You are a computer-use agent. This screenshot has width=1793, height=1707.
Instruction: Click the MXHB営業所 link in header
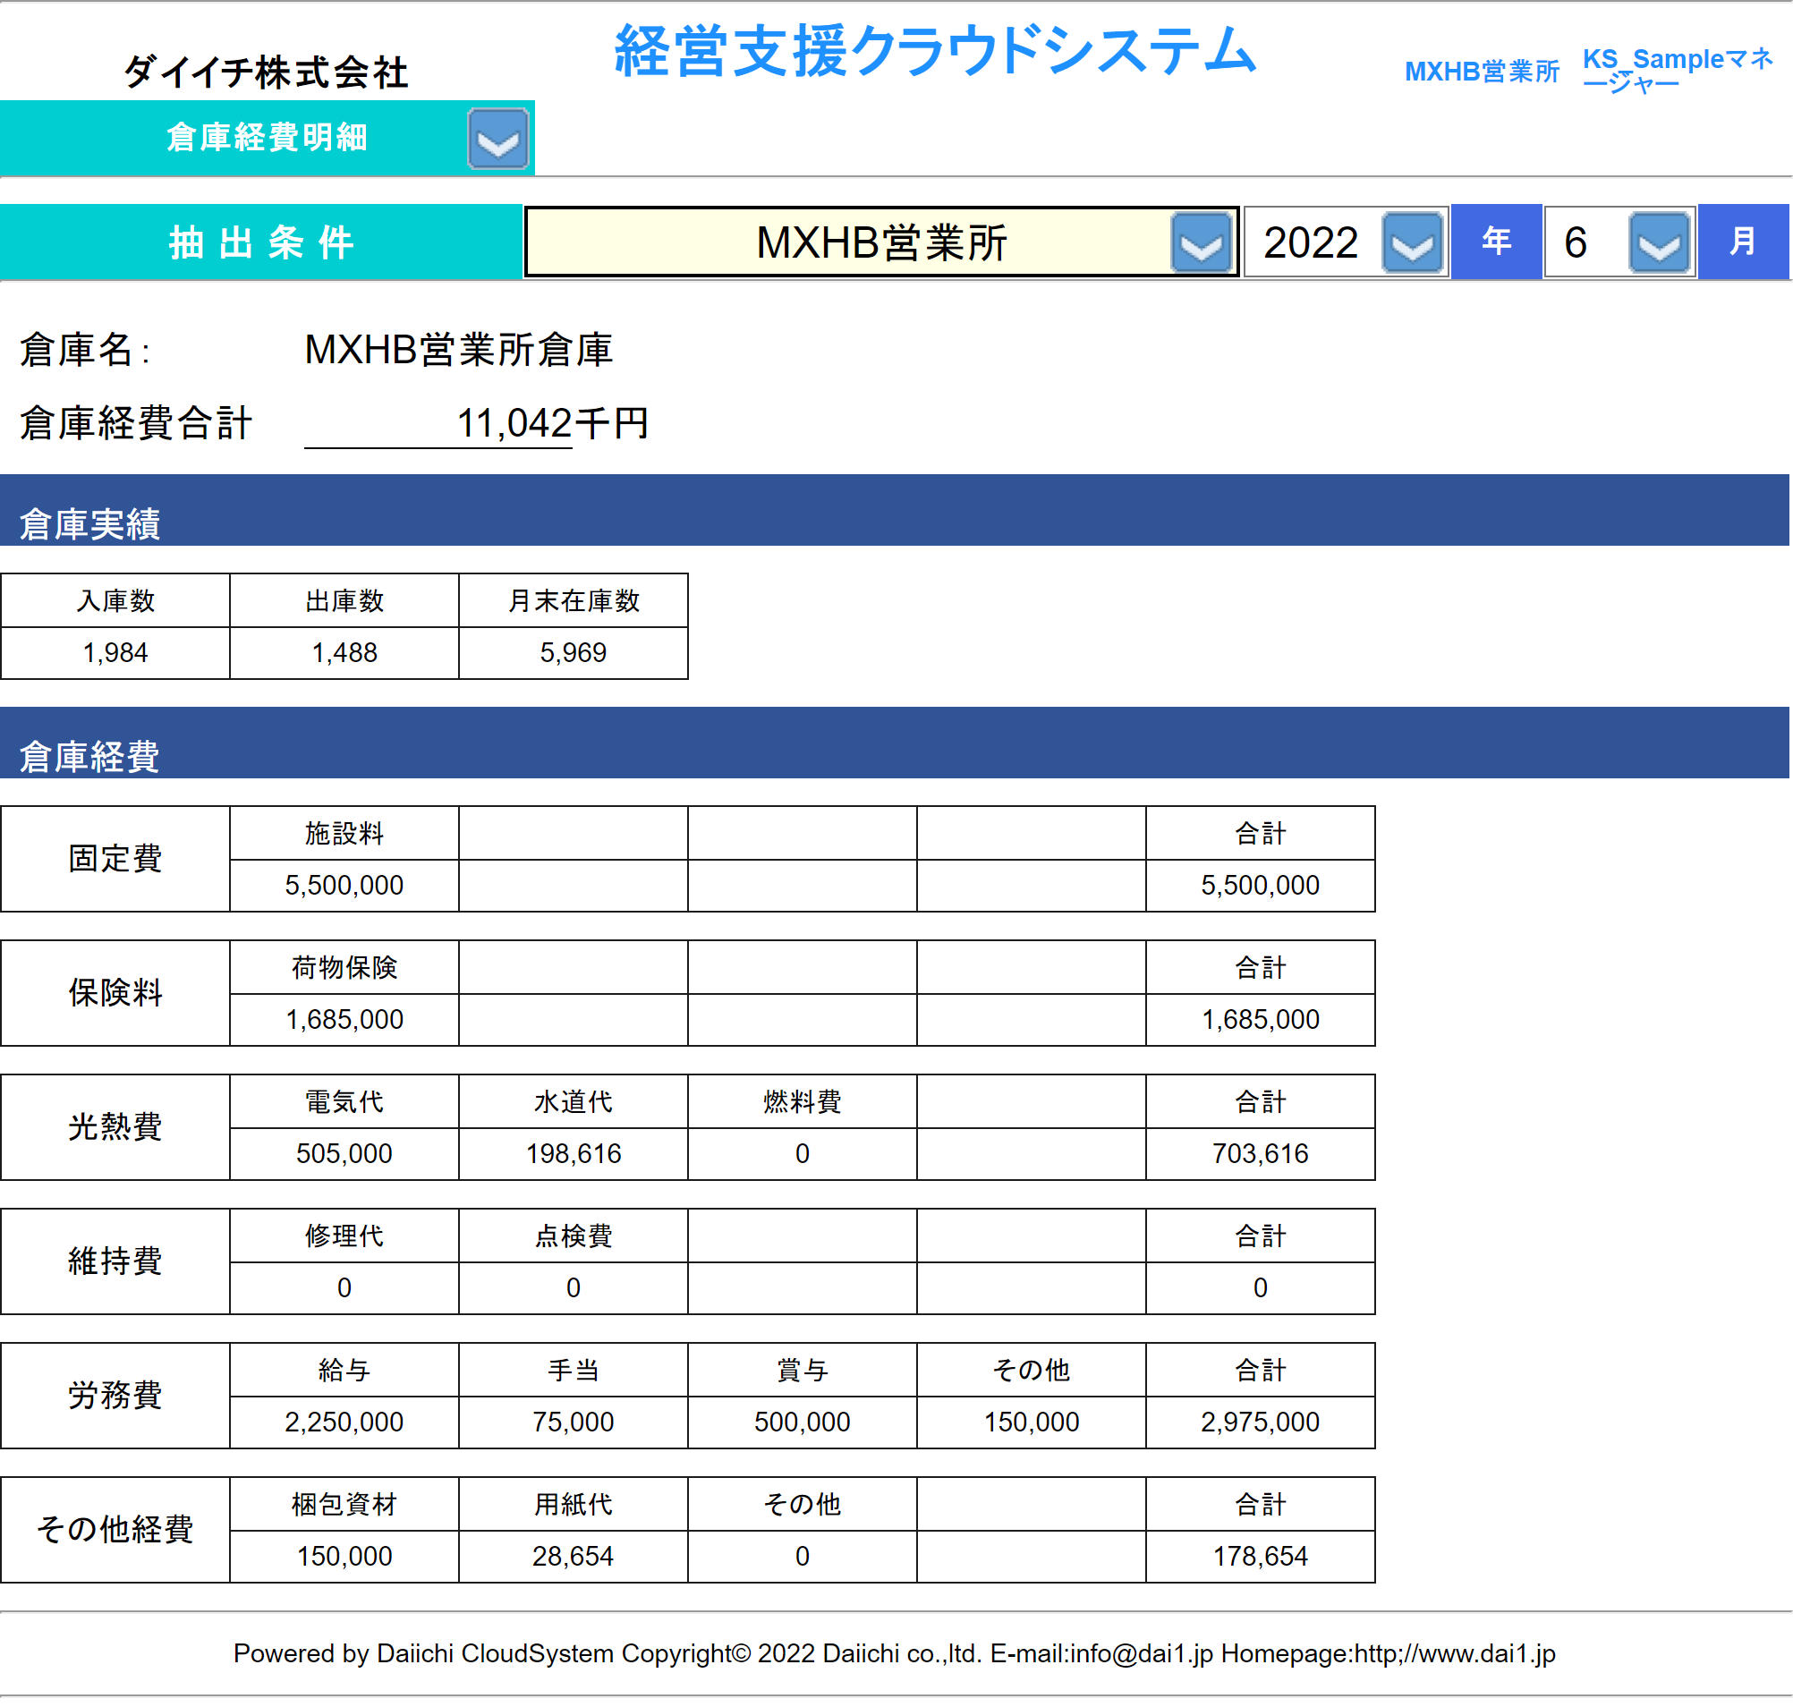1482,71
